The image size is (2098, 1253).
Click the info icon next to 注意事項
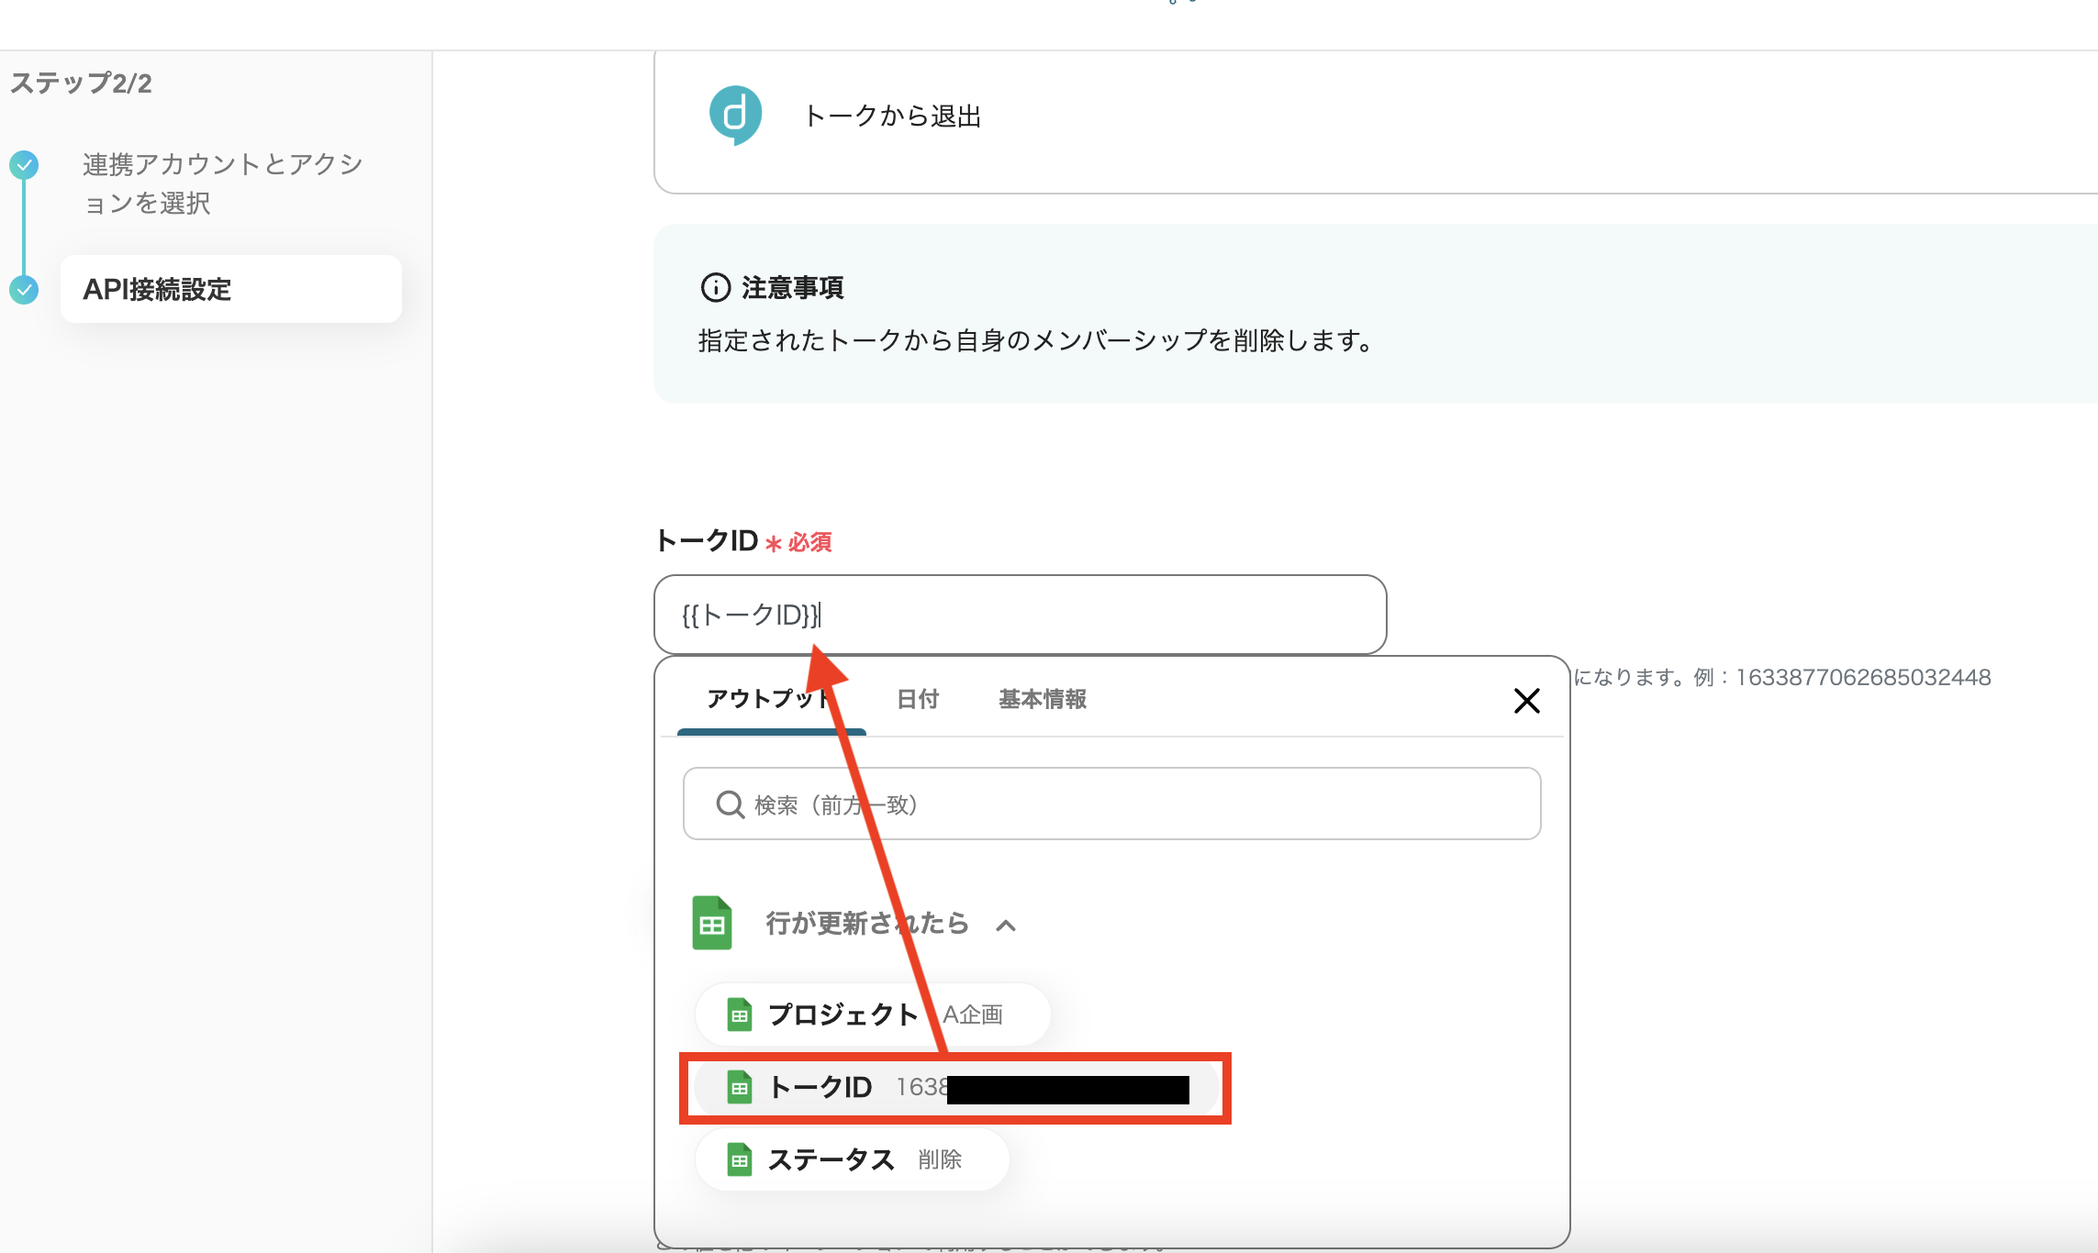point(715,287)
